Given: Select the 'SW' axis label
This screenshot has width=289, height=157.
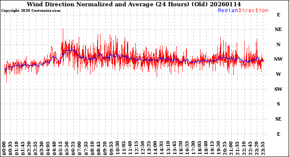Looking at the screenshot, I should coord(278,89).
